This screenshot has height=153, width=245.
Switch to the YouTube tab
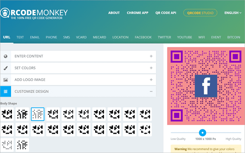tap(185, 37)
